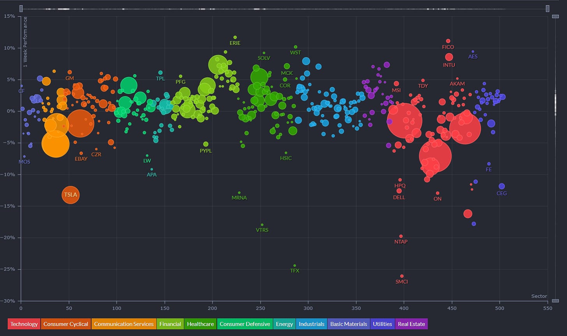The width and height of the screenshot is (567, 336).
Task: Select the CEG bubble in Utilities
Action: pos(502,186)
